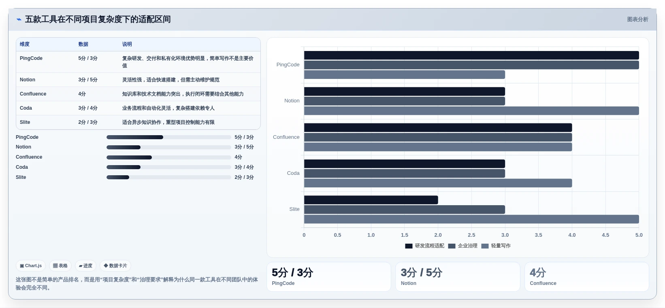The image size is (665, 308).
Task: Click the Slite progress bar
Action: (168, 177)
